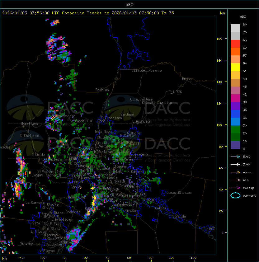This screenshot has height=262, width=259.
Task: Click the 120 tick on horizontal axis
Action: click(x=193, y=258)
